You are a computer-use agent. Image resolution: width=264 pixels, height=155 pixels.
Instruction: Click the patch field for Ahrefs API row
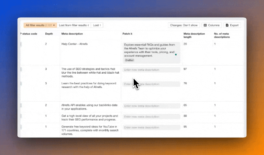tap(151, 106)
